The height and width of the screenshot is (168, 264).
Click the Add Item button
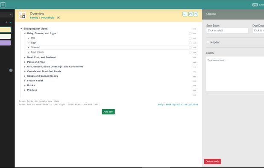point(108,112)
